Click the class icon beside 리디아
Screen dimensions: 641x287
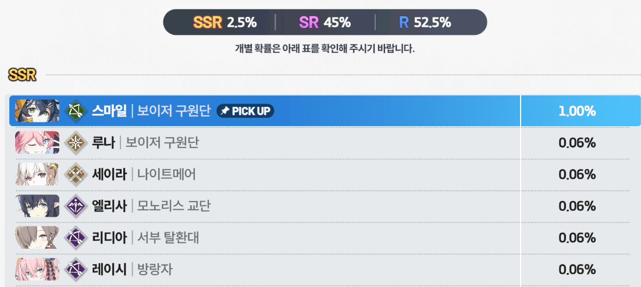(75, 238)
